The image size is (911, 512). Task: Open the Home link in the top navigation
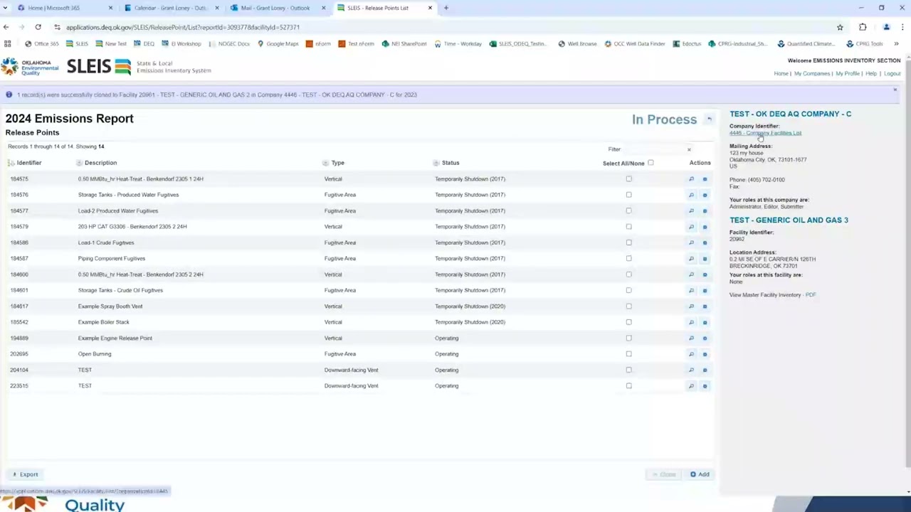(x=781, y=74)
